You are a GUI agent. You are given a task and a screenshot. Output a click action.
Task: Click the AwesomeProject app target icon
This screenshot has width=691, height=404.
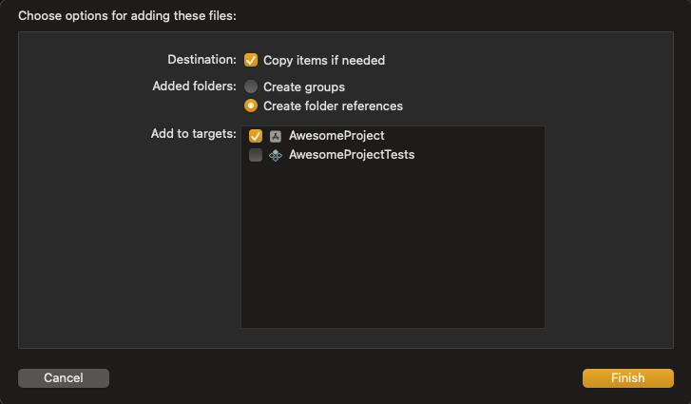tap(276, 136)
